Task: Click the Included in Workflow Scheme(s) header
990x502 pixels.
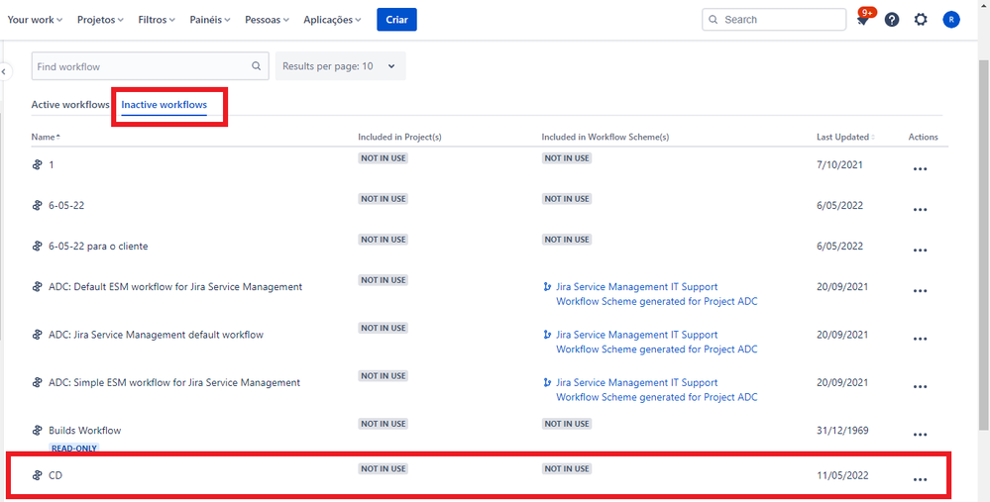Action: (605, 137)
